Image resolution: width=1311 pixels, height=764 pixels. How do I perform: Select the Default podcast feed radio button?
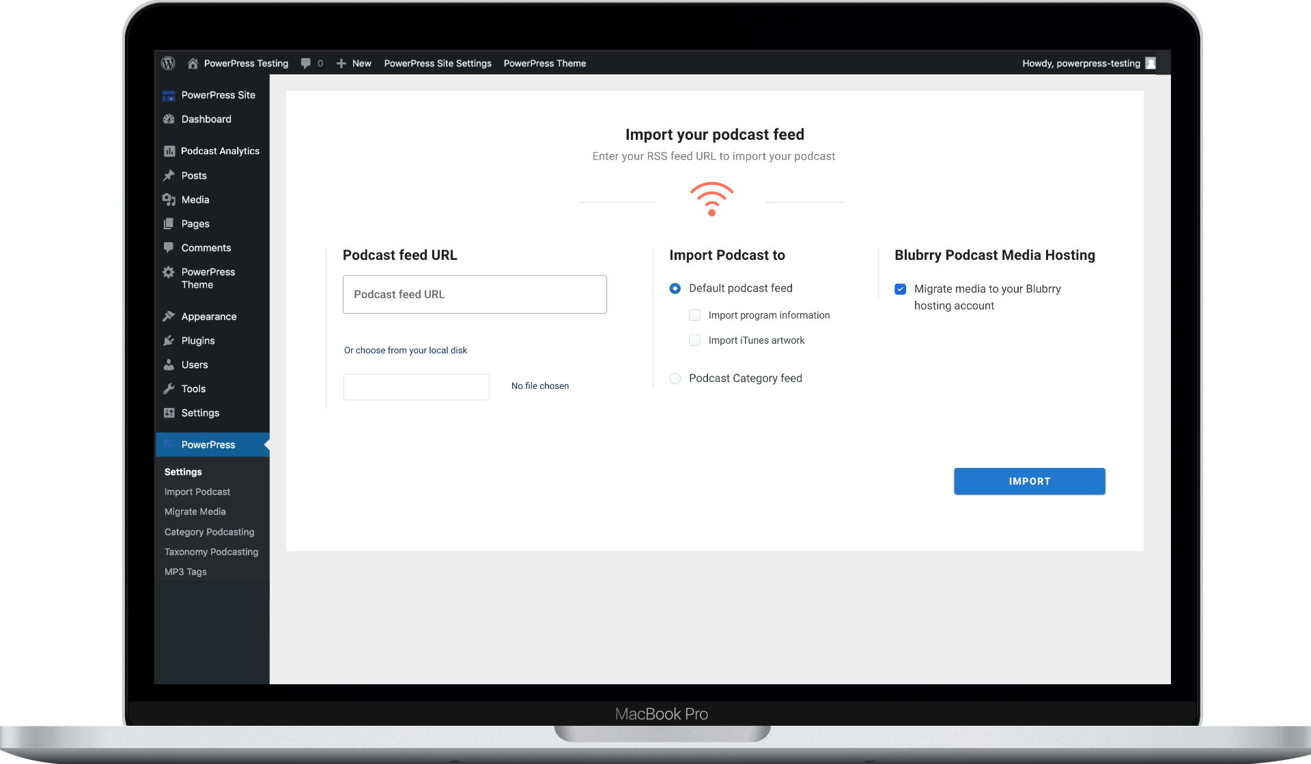pyautogui.click(x=675, y=289)
